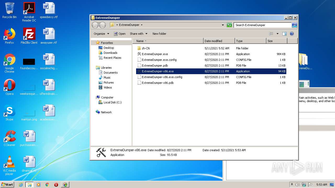Open the Explorer help icon
335x188 pixels.
pos(292,34)
